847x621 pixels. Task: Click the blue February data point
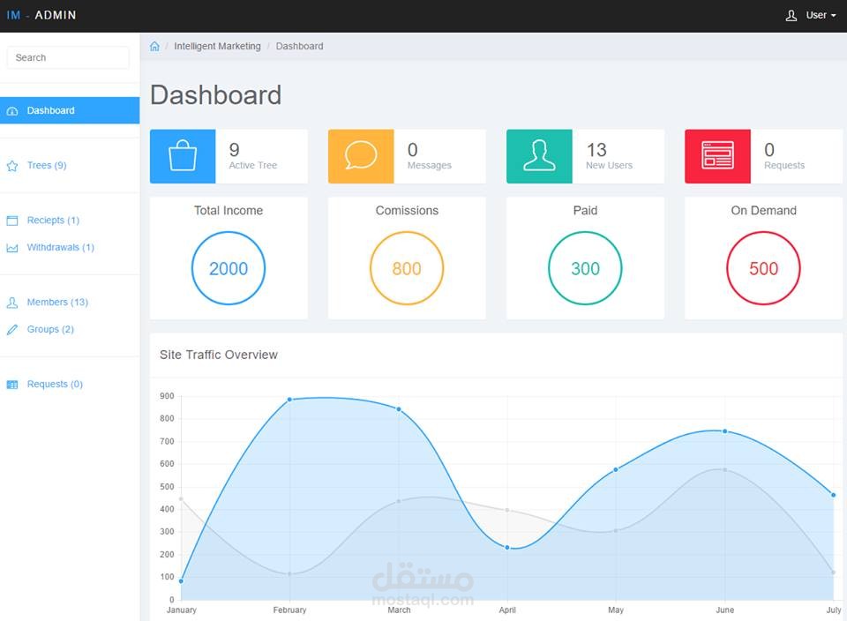coord(289,400)
